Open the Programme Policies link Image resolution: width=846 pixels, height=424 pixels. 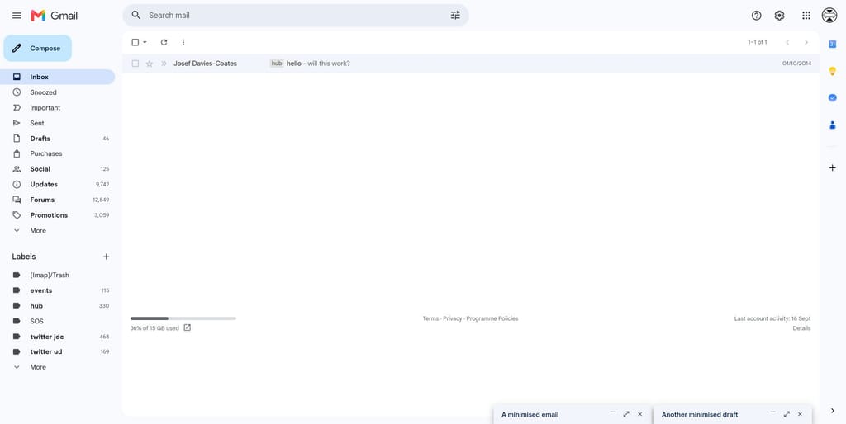[492, 319]
